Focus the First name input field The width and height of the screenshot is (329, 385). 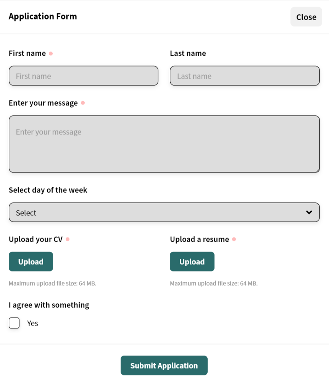(84, 76)
